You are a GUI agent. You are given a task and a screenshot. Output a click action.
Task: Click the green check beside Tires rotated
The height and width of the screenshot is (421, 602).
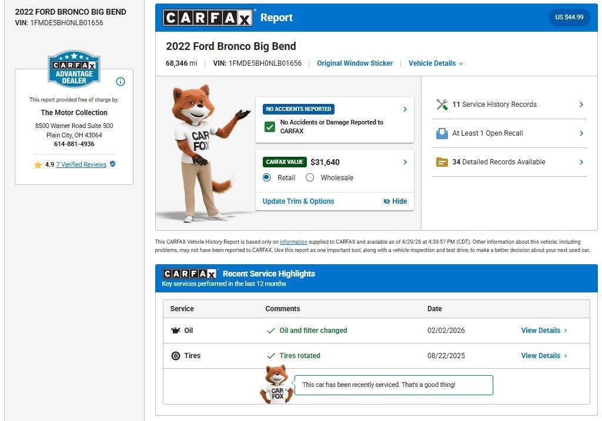[x=271, y=356]
